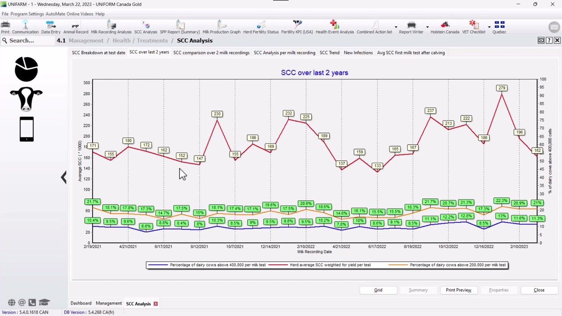Click the @ email icon
562x316 pixels.
[x=22, y=302]
